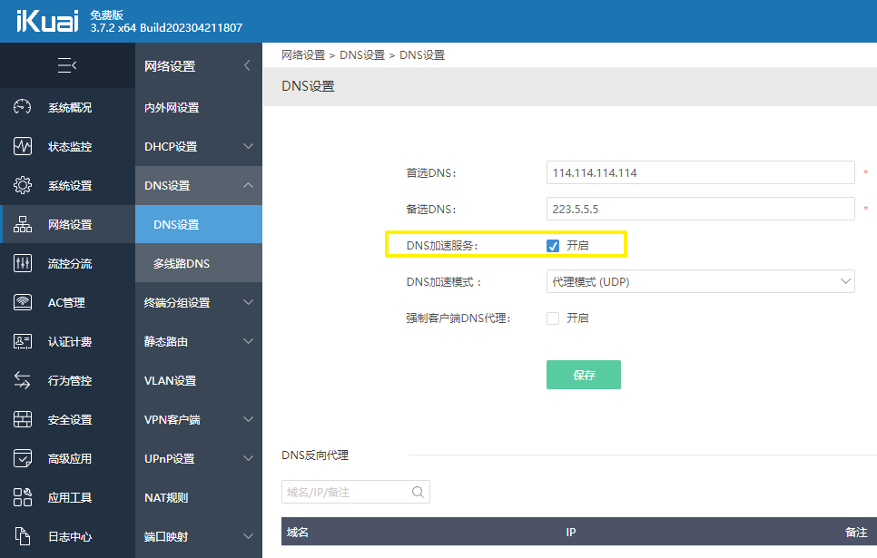
Task: Open the DNS加速模式 dropdown
Action: pyautogui.click(x=700, y=282)
